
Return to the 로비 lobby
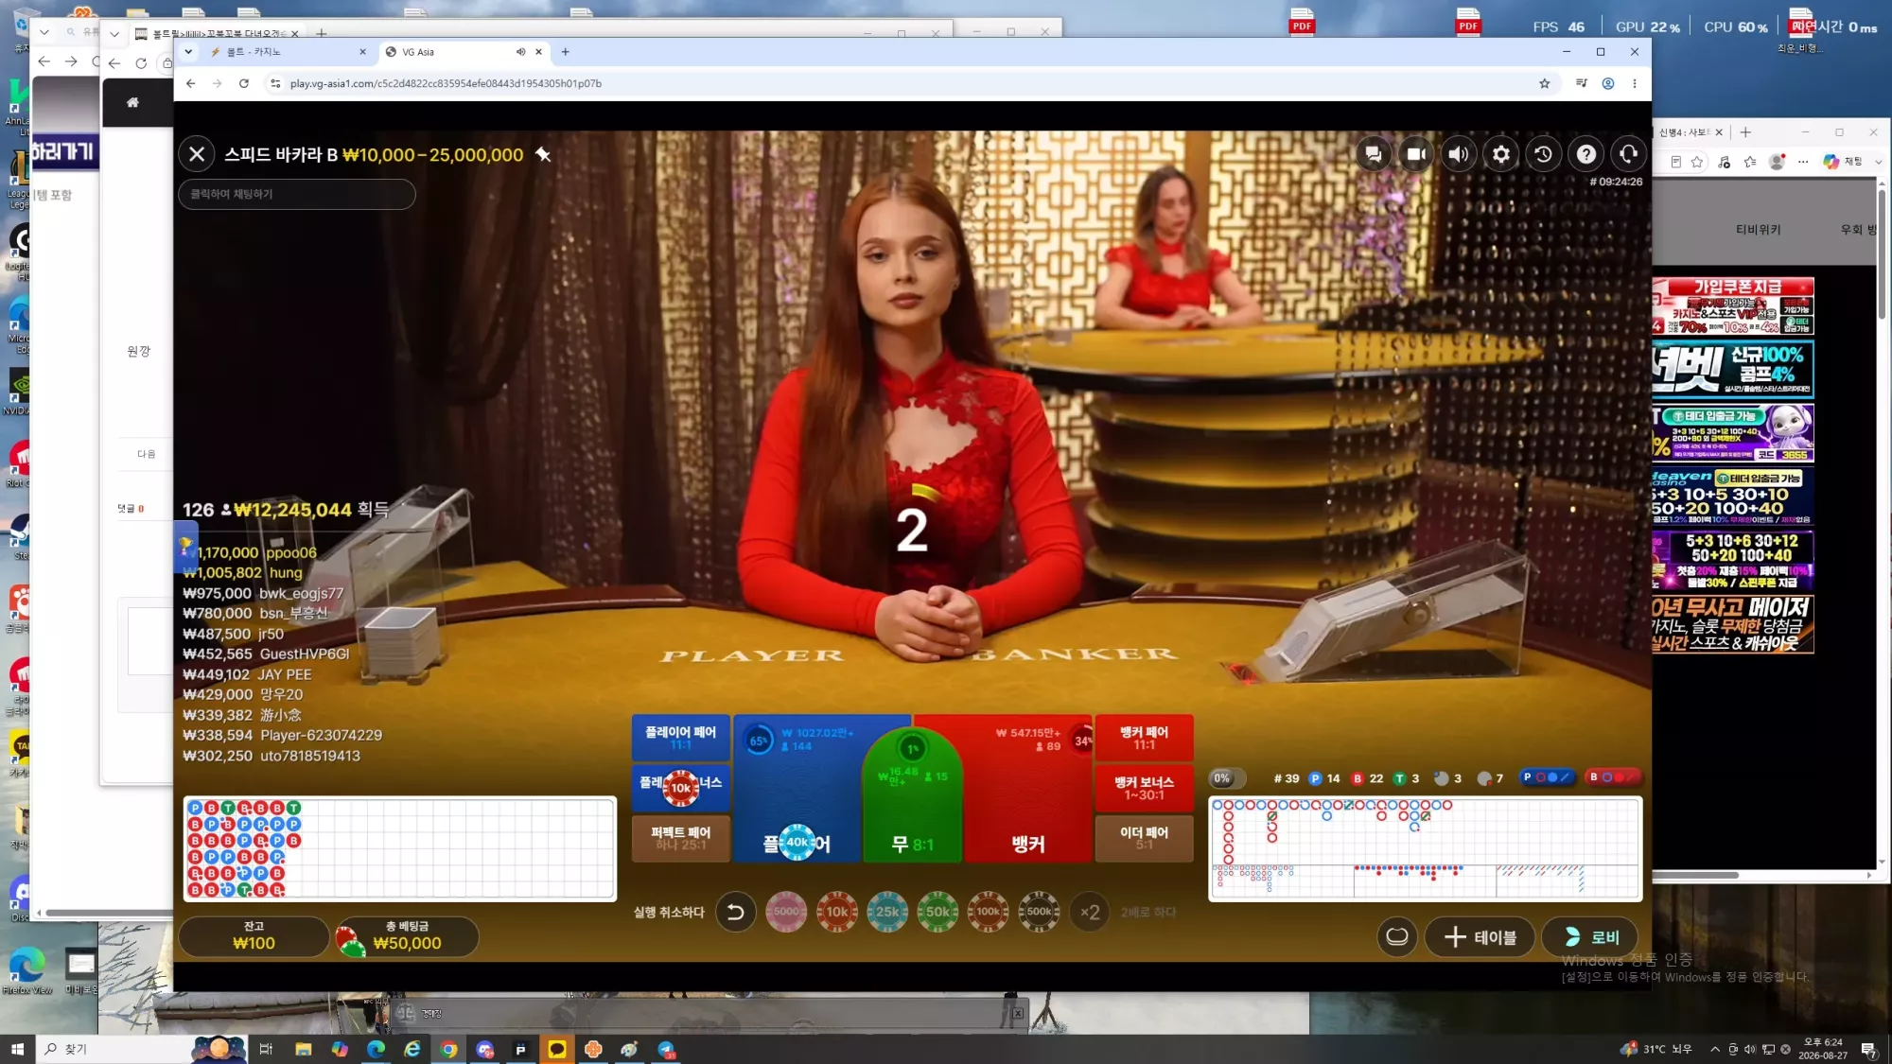(x=1590, y=937)
